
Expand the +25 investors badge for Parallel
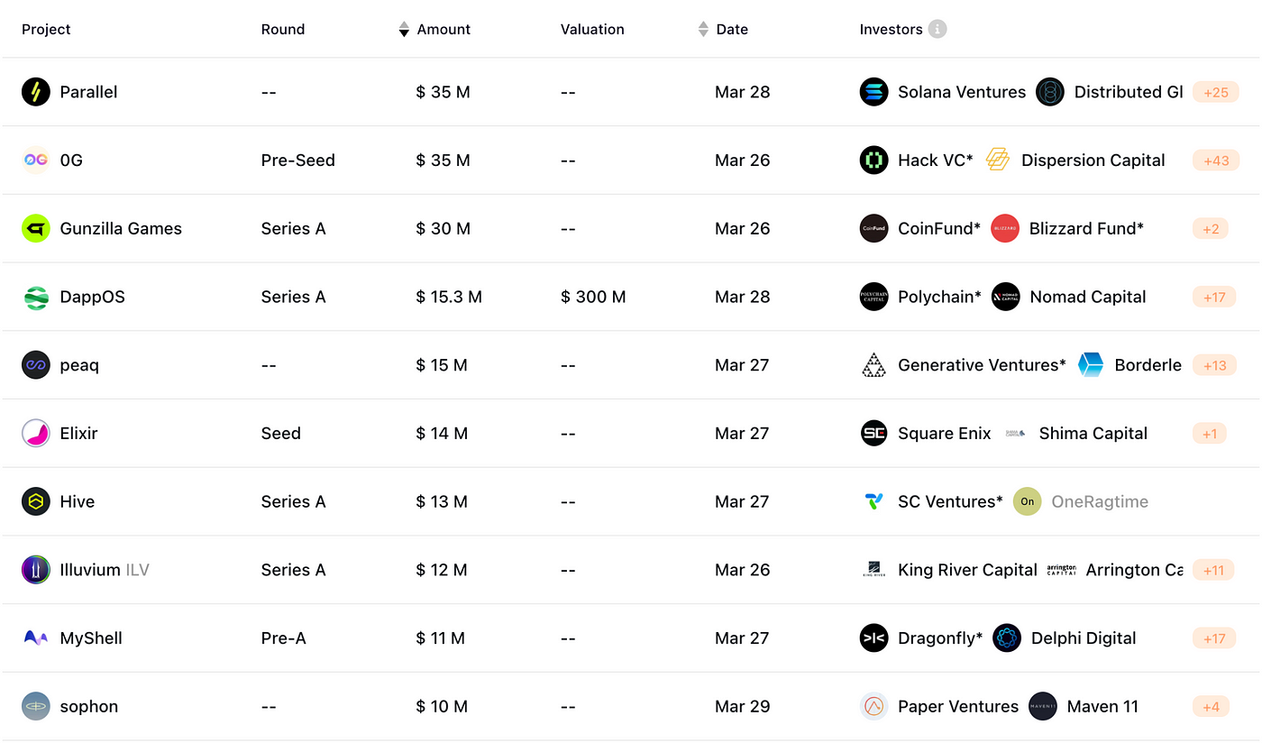coord(1215,92)
